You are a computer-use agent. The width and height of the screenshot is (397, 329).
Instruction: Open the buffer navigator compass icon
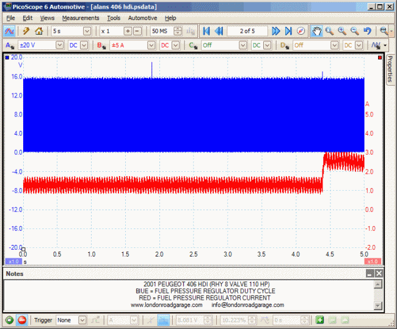pyautogui.click(x=300, y=31)
